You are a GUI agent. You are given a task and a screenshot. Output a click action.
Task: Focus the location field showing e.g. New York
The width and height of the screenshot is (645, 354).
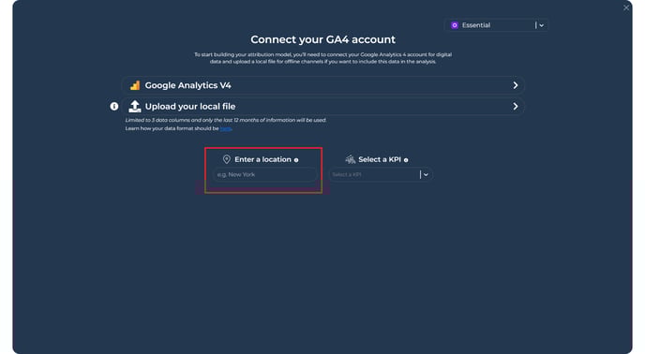coord(264,175)
